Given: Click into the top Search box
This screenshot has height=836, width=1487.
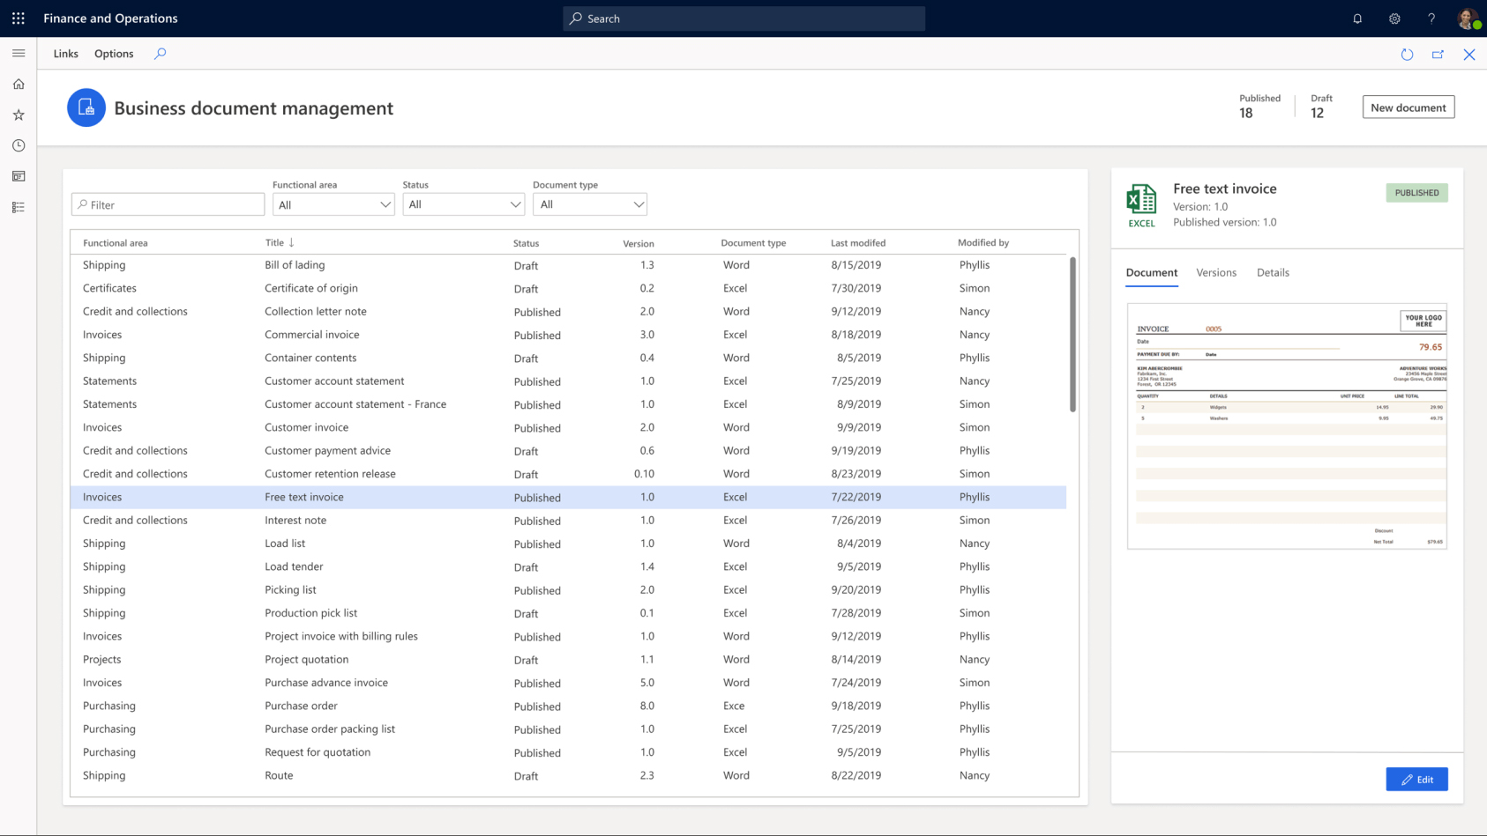Looking at the screenshot, I should click(x=744, y=18).
